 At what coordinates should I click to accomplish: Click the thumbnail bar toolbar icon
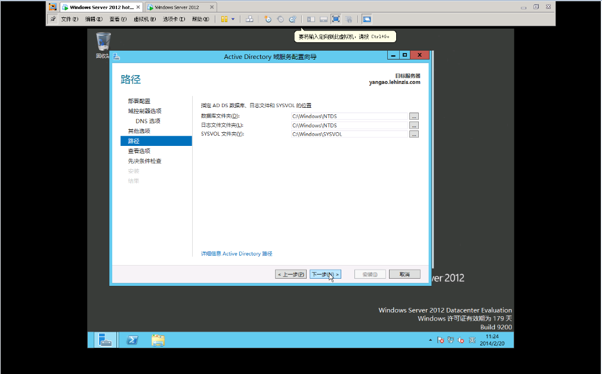[x=323, y=19]
